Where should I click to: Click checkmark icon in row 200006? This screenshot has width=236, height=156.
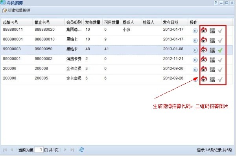[220, 70]
